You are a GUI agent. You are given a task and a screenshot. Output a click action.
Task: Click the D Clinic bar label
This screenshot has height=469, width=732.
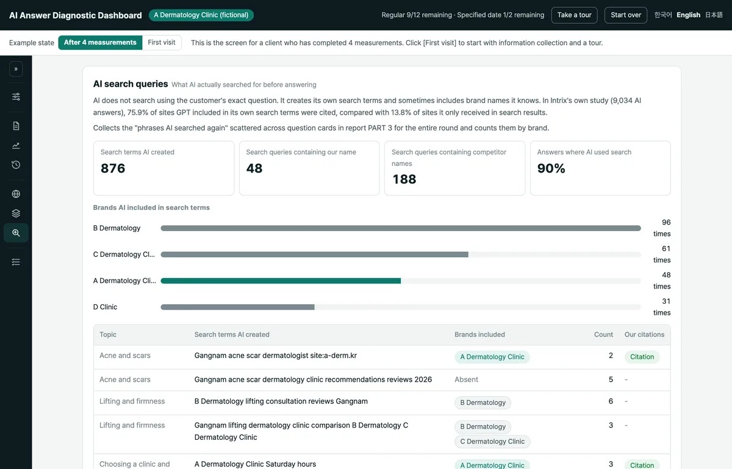tap(105, 307)
